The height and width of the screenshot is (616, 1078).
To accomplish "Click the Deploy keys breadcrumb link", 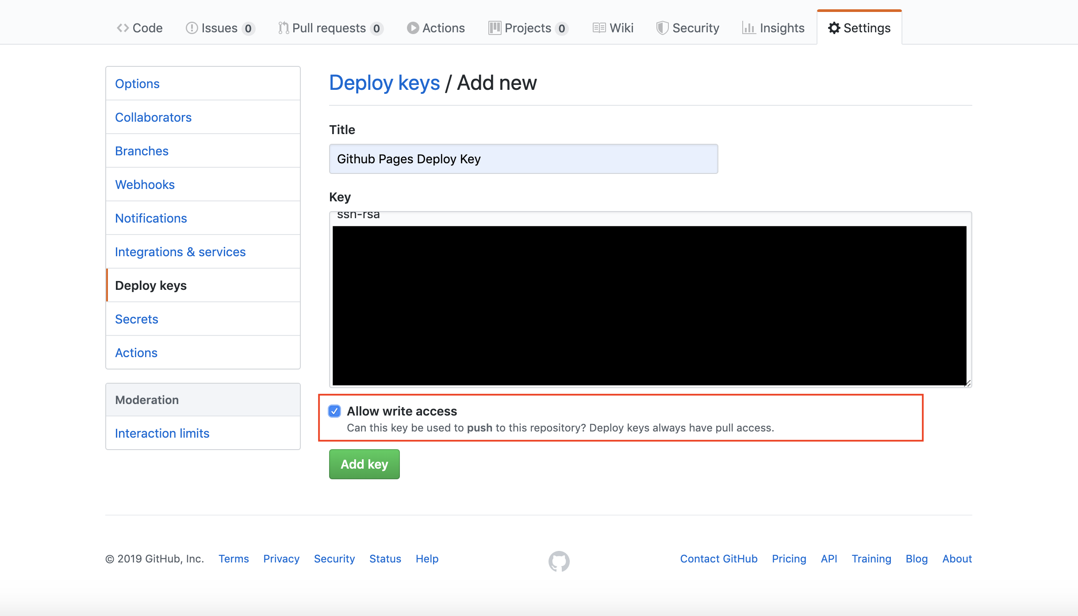I will click(384, 83).
